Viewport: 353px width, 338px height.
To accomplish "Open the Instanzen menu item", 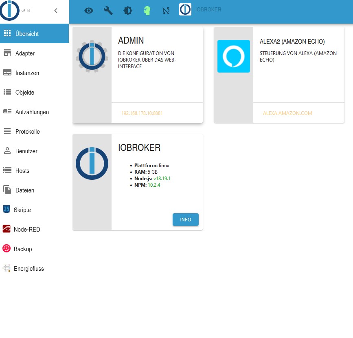I will (x=35, y=73).
